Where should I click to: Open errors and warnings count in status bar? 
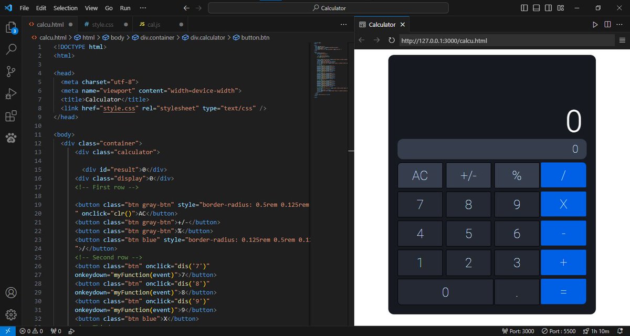pyautogui.click(x=31, y=331)
